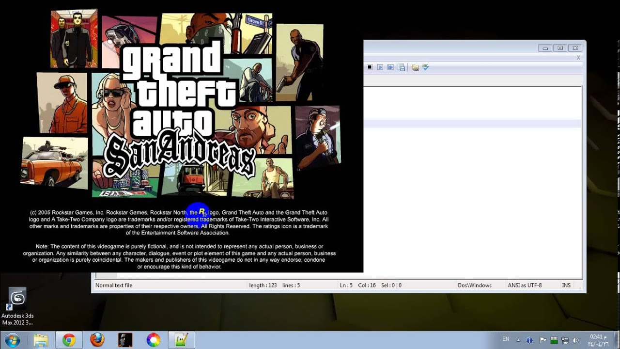Click 'Sel : 0 | 0' in status bar
This screenshot has width=620, height=349.
391,286
